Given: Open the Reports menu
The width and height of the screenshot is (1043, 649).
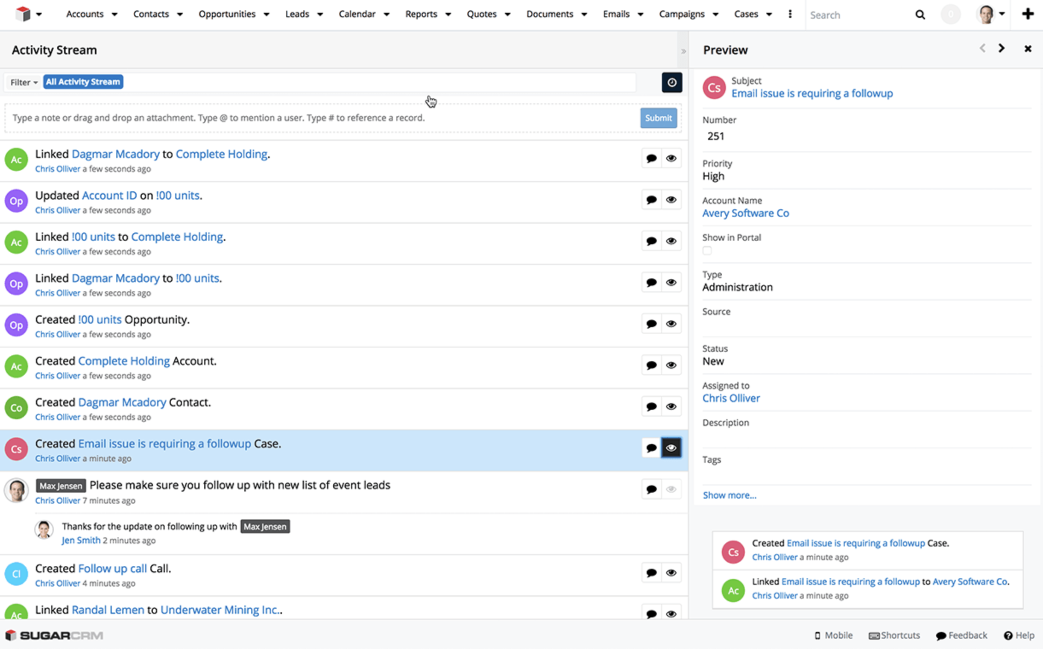Looking at the screenshot, I should click(421, 14).
